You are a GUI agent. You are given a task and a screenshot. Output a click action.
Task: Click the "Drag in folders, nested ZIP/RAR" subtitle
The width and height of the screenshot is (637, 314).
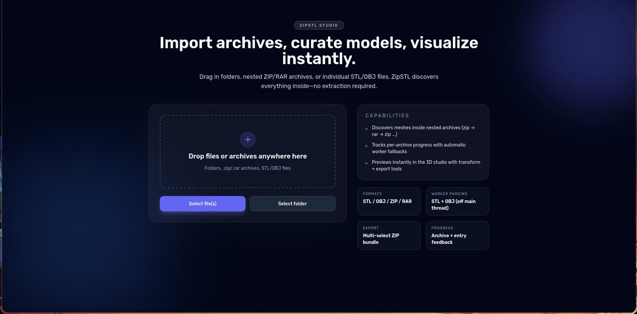[318, 81]
